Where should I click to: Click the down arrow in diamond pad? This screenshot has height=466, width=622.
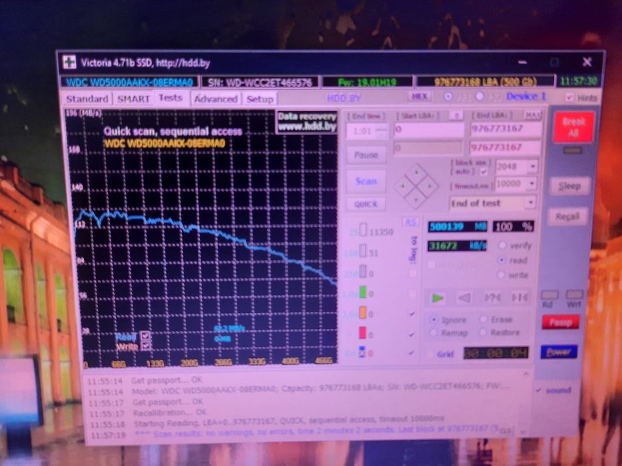(416, 199)
